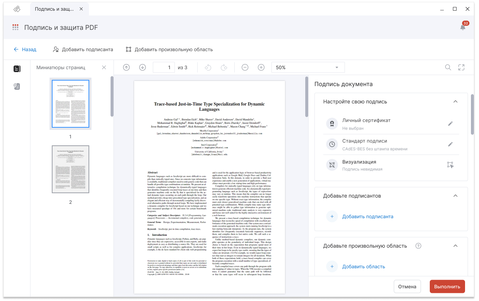This screenshot has height=301, width=479.
Task: Click the Добавить область link
Action: click(x=364, y=266)
